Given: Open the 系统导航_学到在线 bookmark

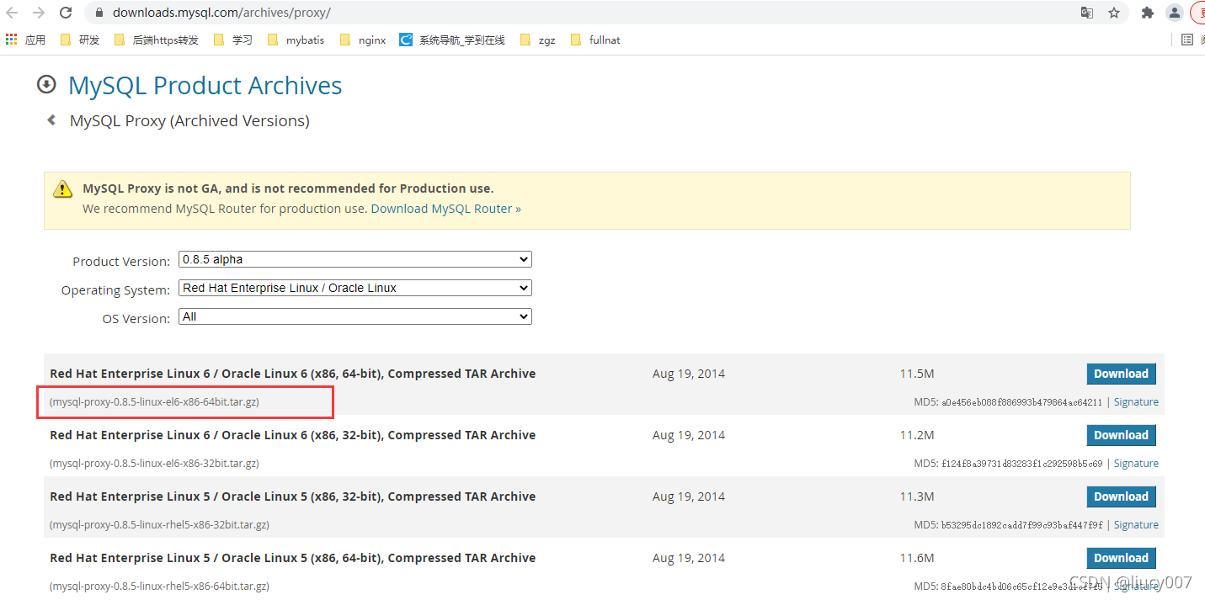Looking at the screenshot, I should (x=452, y=40).
